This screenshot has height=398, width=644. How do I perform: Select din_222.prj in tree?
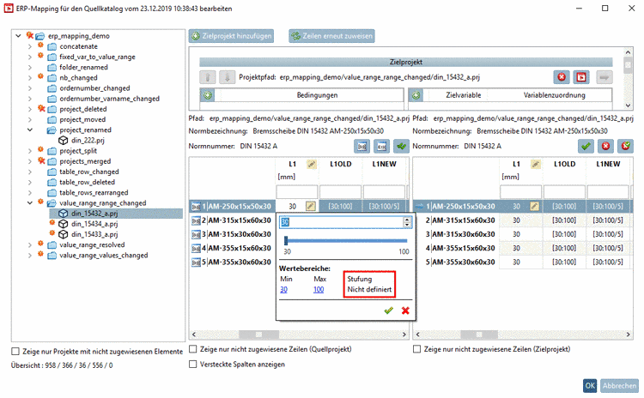point(88,141)
